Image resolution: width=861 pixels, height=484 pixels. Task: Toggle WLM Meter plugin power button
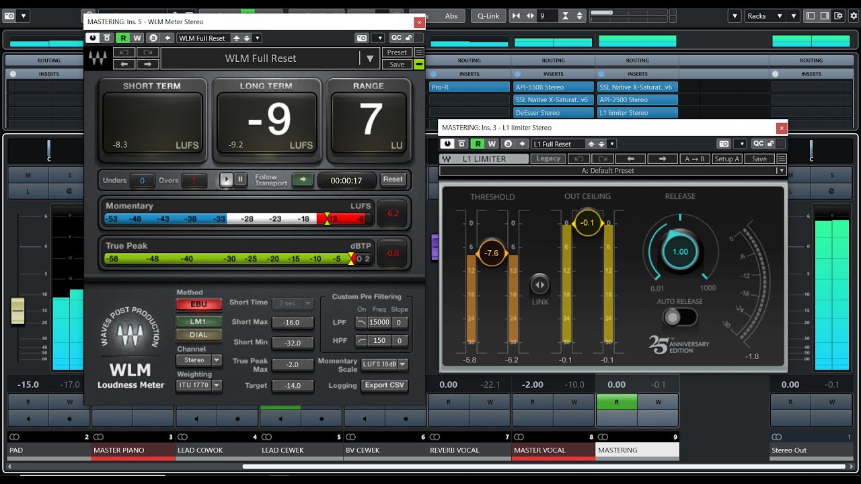click(x=93, y=38)
